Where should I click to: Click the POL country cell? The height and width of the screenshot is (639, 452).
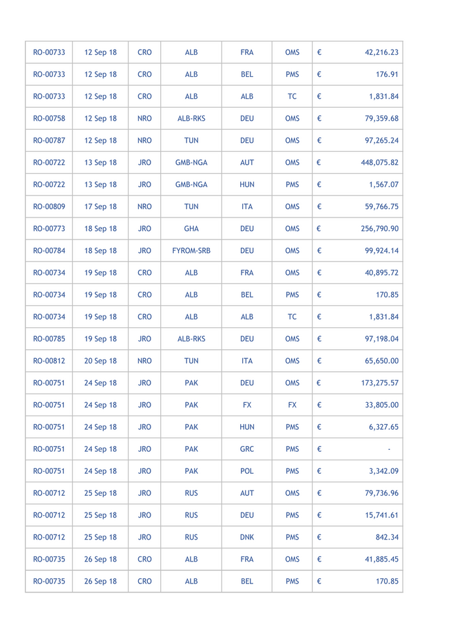tap(247, 471)
